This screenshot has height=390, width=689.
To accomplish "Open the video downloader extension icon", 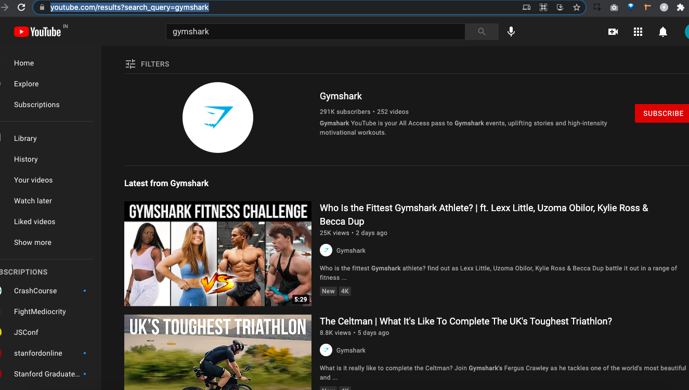I will coord(560,7).
